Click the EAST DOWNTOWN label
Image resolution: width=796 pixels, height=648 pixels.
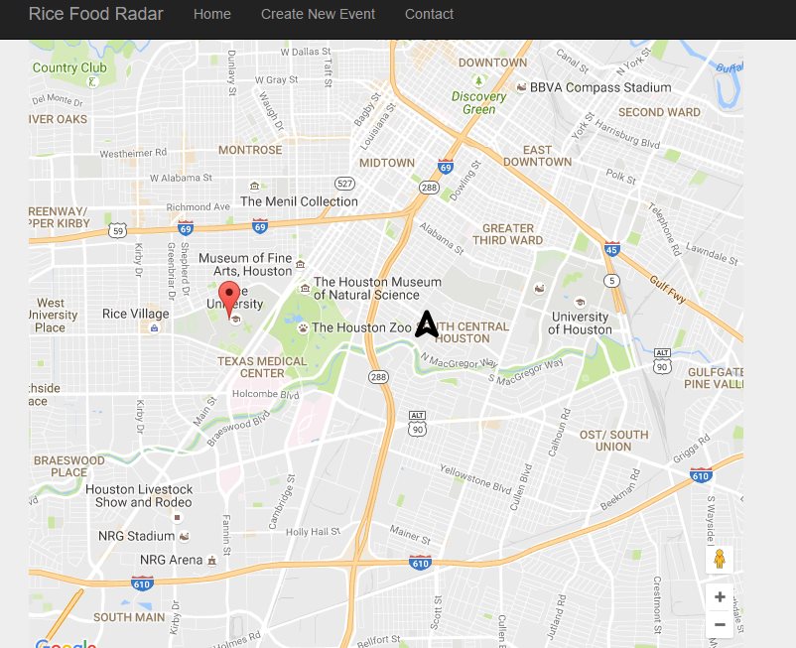point(537,156)
